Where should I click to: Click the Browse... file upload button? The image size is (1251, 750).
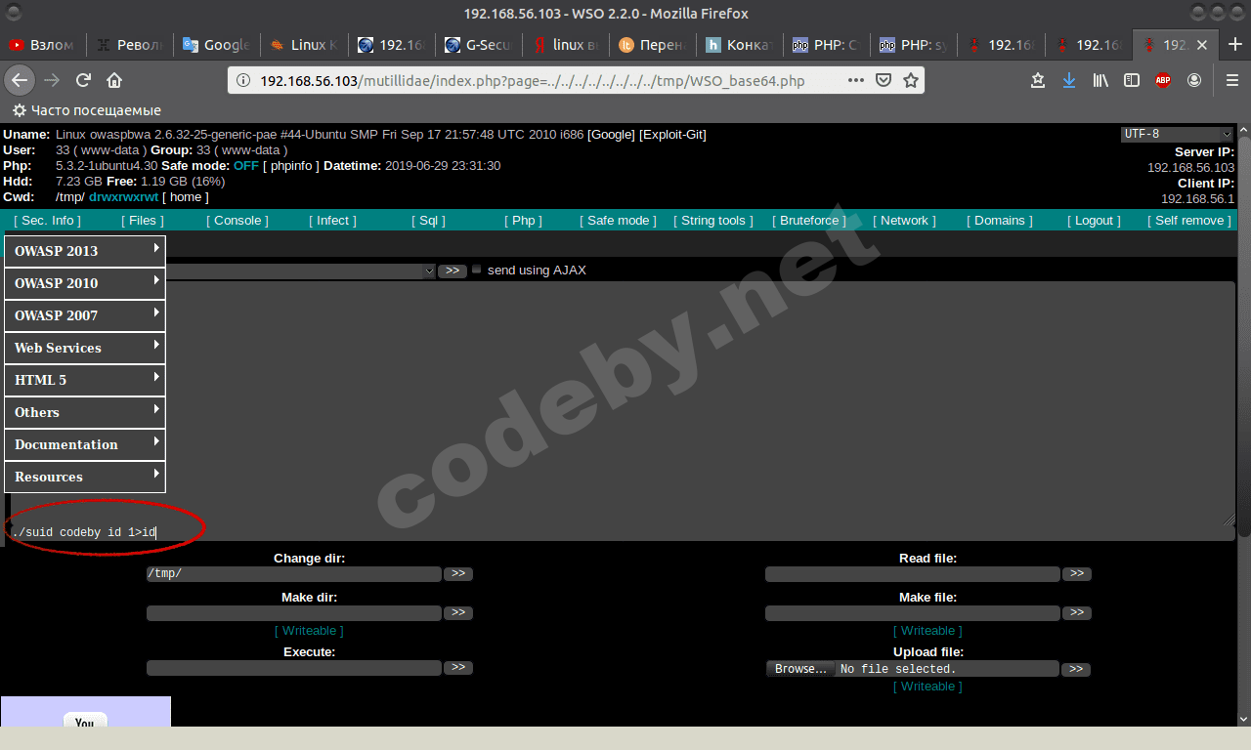pos(800,669)
